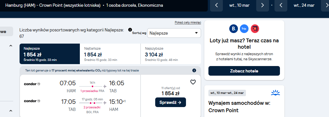This screenshot has width=329, height=117.
Task: Click the Condor logo on the outbound flight
Action: click(x=32, y=84)
